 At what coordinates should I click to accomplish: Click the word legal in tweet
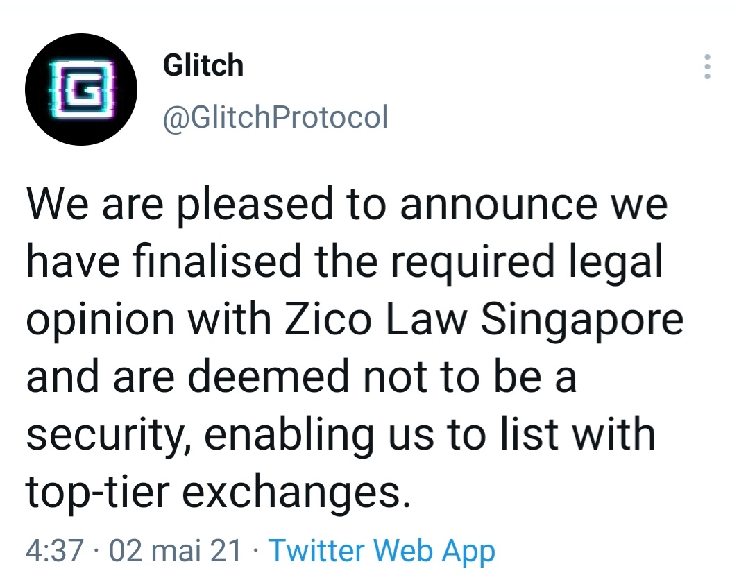pos(616,262)
